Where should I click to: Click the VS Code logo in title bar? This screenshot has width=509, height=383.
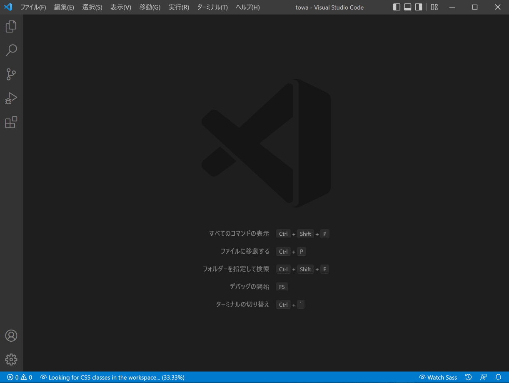click(x=8, y=7)
